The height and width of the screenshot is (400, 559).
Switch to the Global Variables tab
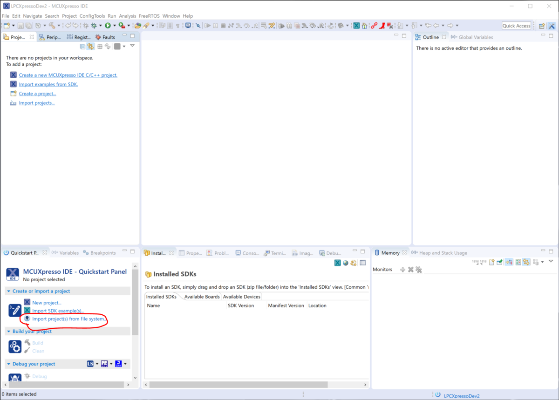coord(471,37)
